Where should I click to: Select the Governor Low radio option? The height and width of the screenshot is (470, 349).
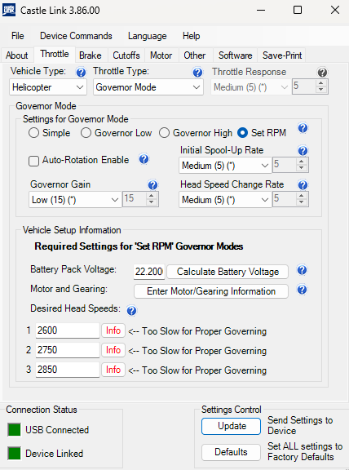pos(86,133)
